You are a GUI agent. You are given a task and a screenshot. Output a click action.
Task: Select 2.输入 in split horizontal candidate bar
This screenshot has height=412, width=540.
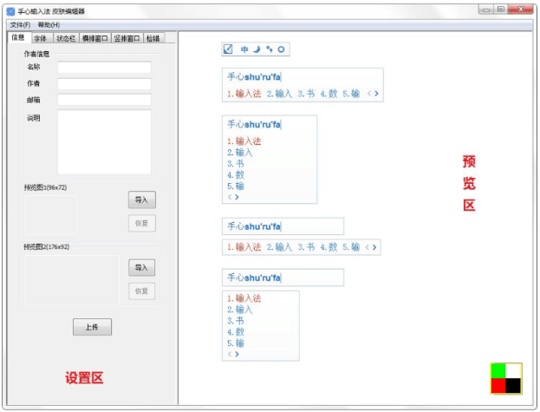[x=279, y=247]
